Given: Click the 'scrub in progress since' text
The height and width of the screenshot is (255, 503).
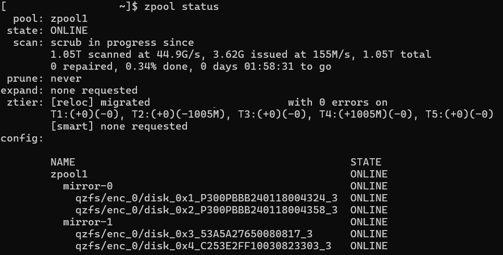Looking at the screenshot, I should tap(122, 42).
